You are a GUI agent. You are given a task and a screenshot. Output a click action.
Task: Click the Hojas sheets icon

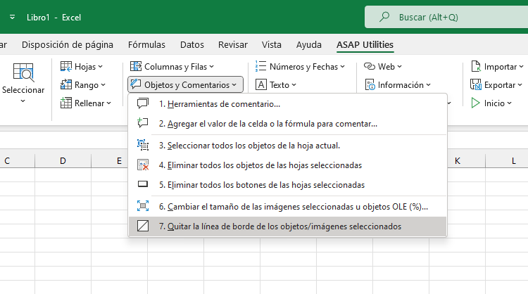(66, 67)
